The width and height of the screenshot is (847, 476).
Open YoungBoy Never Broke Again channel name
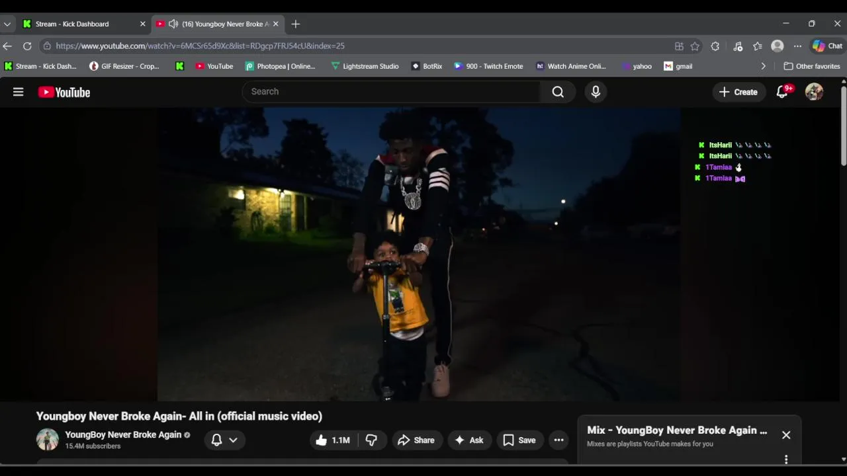click(x=123, y=435)
